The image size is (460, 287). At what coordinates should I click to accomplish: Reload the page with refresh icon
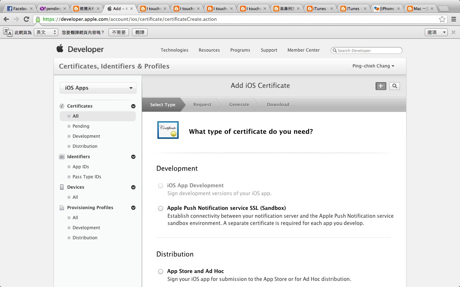click(x=26, y=19)
